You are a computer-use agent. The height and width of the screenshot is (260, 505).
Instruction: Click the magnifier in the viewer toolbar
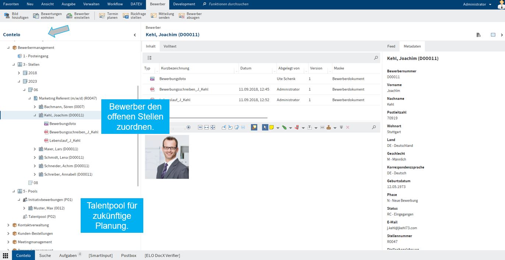pos(374,127)
